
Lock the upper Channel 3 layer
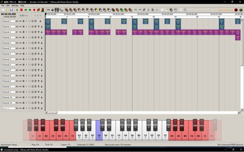(24, 43)
